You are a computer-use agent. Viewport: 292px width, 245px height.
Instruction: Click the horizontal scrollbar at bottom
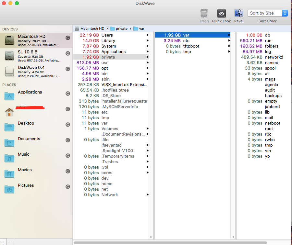170,243
